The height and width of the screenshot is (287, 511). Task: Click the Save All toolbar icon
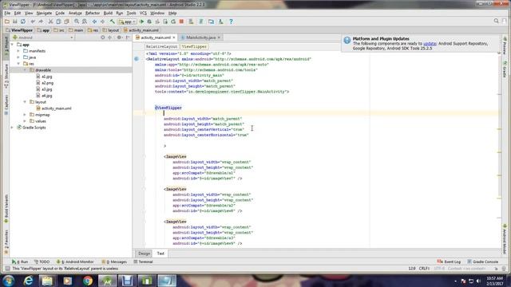[15, 22]
